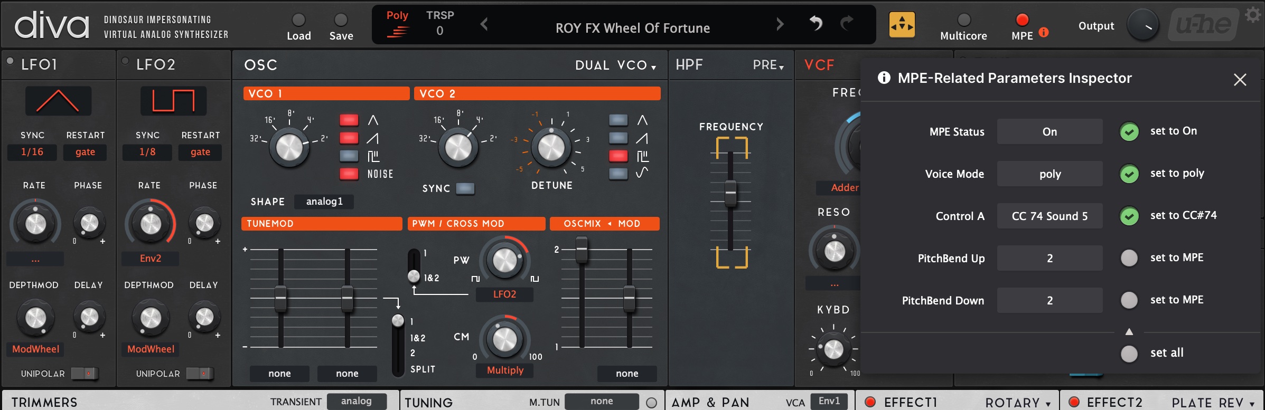Click the Poly voice mode icon

pyautogui.click(x=397, y=24)
